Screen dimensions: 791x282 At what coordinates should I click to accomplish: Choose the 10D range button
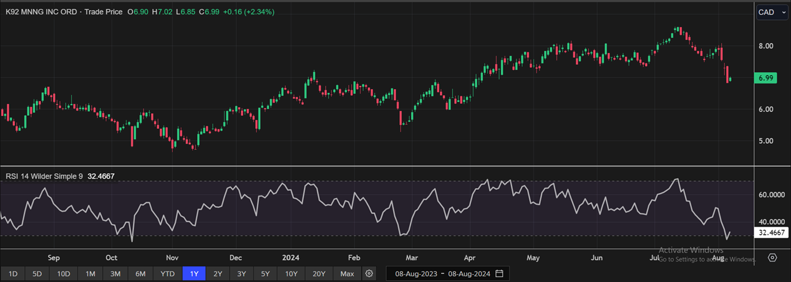pos(64,273)
